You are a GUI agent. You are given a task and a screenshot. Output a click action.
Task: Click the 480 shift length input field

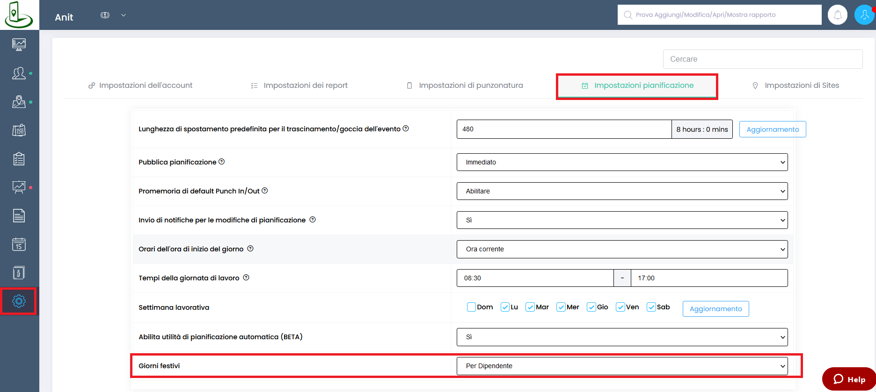(564, 129)
